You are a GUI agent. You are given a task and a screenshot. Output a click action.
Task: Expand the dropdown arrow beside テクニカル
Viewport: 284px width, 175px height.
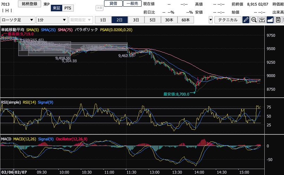pos(211,20)
